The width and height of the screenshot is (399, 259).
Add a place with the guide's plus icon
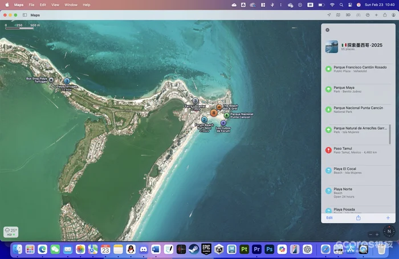pyautogui.click(x=388, y=217)
